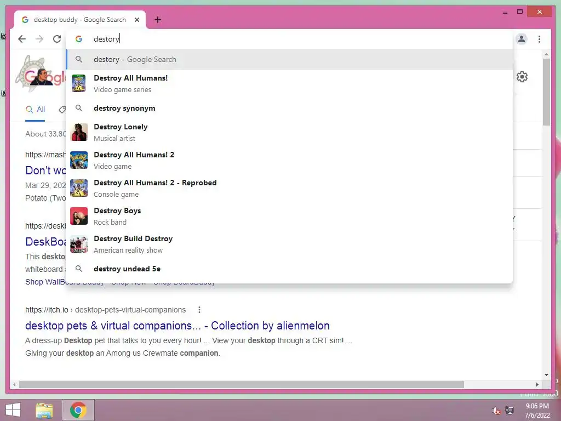Viewport: 561px width, 421px height.
Task: Open 'desktop pets & virtual companions' result link
Action: [177, 326]
